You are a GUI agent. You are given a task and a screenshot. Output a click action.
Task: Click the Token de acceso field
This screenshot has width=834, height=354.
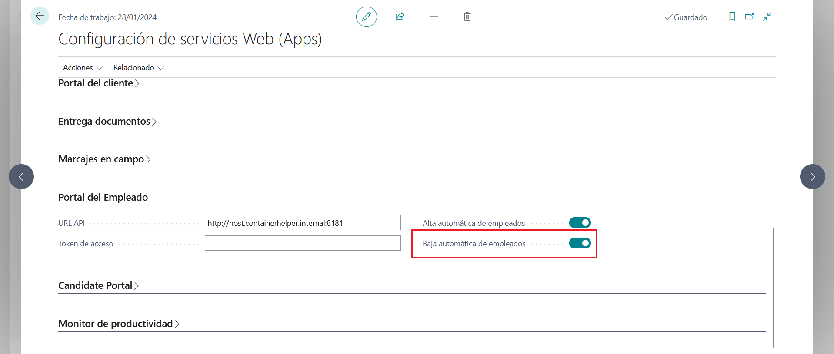[303, 243]
